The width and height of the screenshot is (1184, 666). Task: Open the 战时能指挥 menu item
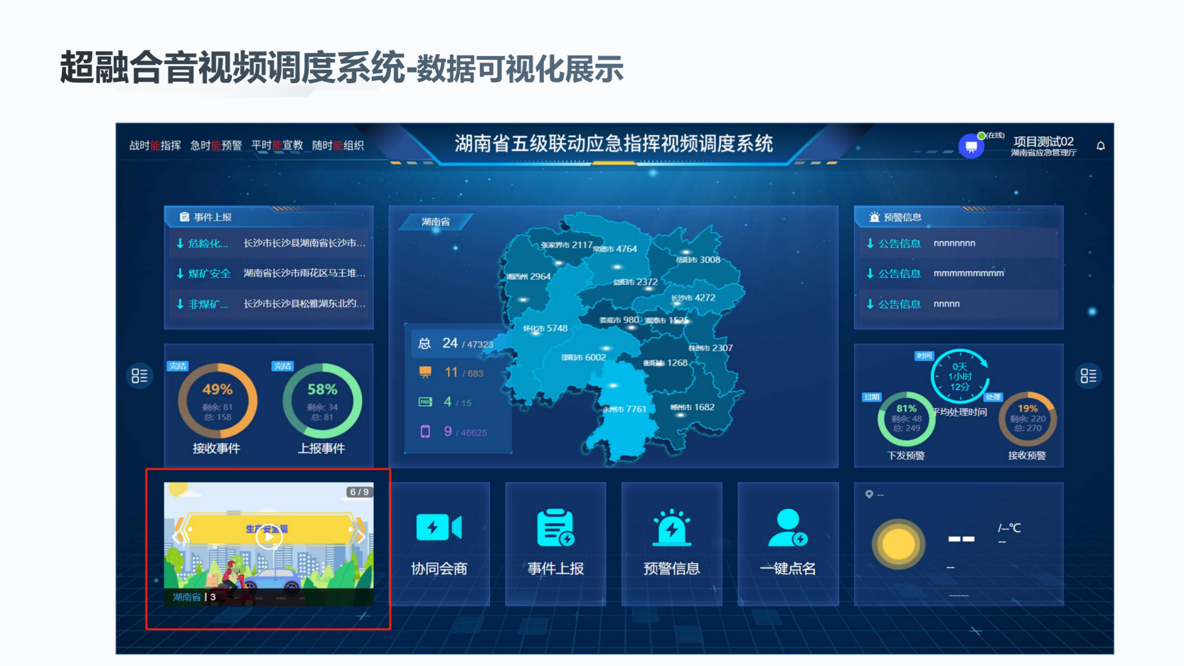point(155,145)
